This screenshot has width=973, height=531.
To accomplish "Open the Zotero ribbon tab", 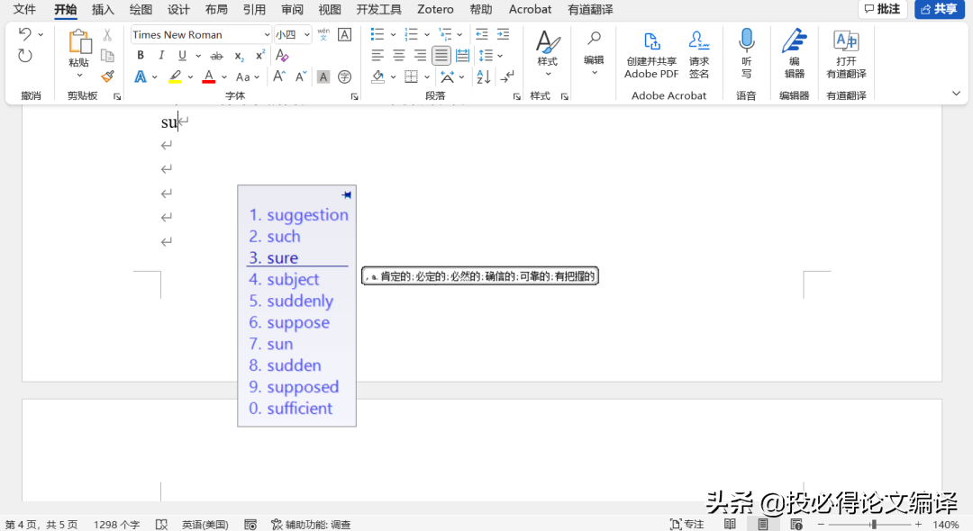I will click(435, 10).
